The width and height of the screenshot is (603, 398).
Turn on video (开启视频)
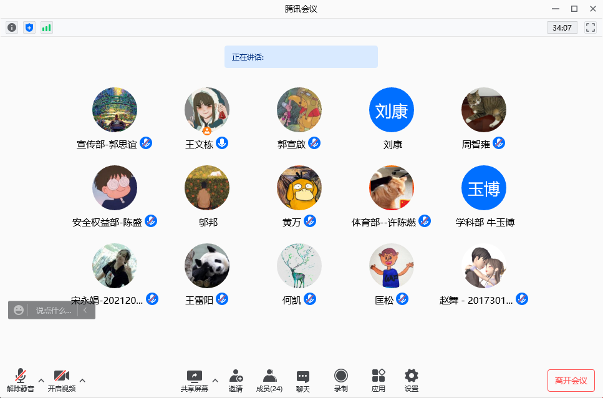61,380
